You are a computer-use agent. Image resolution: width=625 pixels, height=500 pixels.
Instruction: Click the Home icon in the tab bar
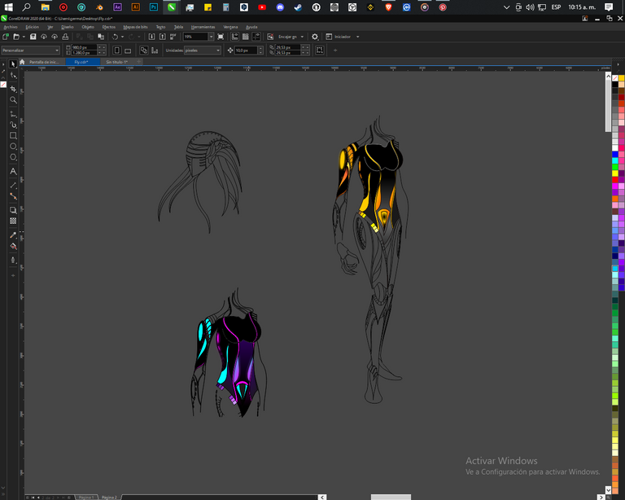[22, 62]
